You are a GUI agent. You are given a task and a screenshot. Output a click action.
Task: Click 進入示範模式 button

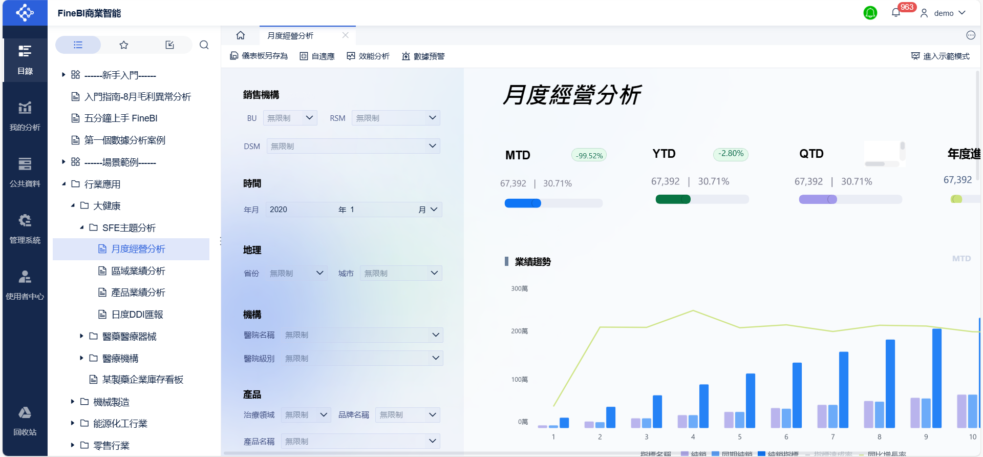coord(941,56)
